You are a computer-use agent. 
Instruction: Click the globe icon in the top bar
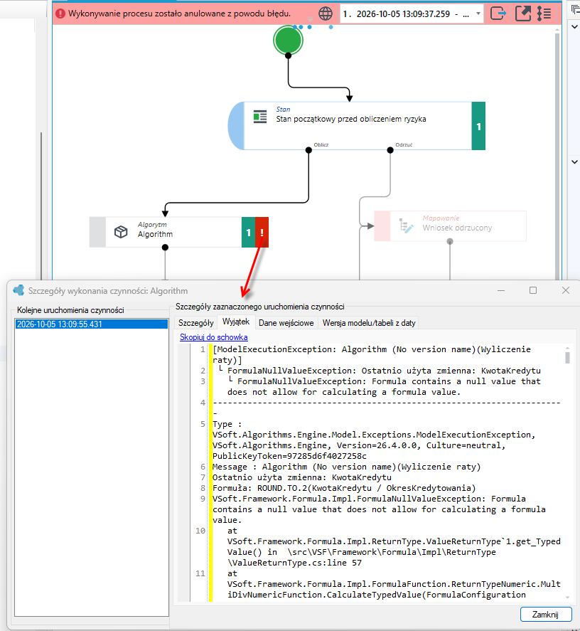click(x=326, y=14)
